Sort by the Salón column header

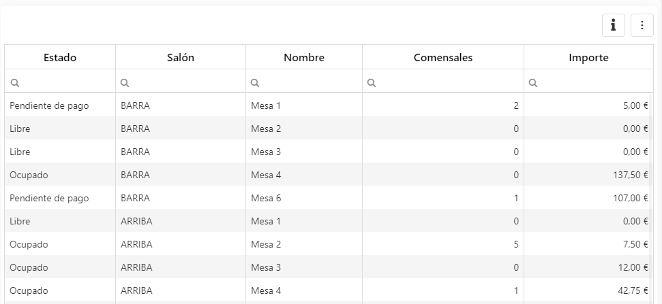click(181, 58)
